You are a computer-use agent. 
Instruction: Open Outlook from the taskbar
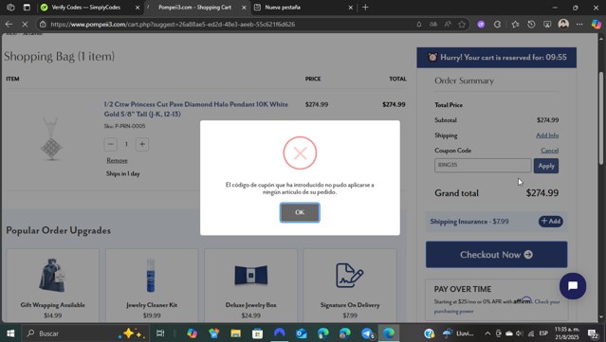click(301, 333)
